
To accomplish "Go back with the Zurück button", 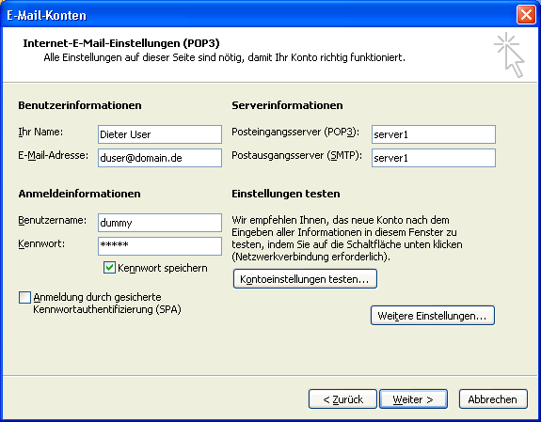I will 342,399.
